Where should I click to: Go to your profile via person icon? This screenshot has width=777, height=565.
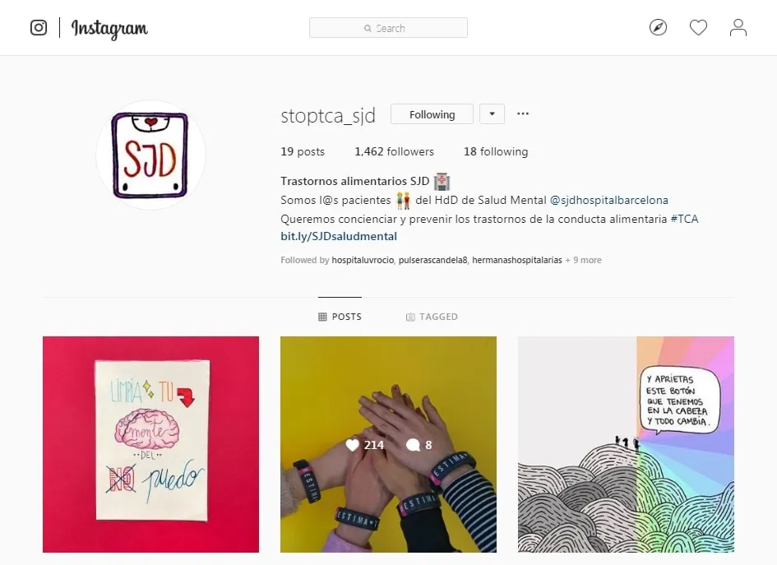point(738,27)
